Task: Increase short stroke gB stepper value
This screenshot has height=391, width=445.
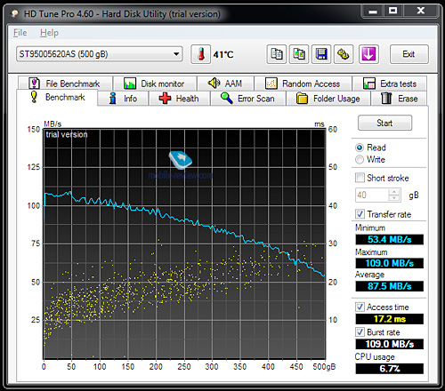Action: click(394, 192)
